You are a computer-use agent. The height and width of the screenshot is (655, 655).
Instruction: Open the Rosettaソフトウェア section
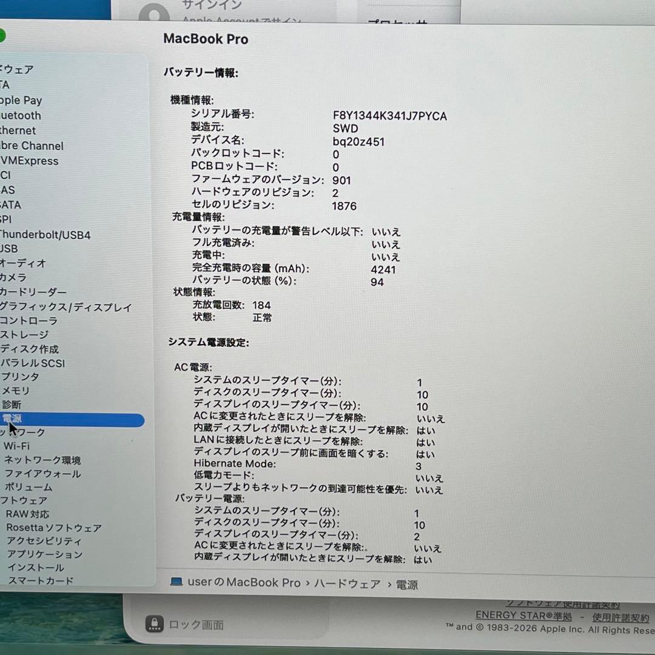(53, 528)
